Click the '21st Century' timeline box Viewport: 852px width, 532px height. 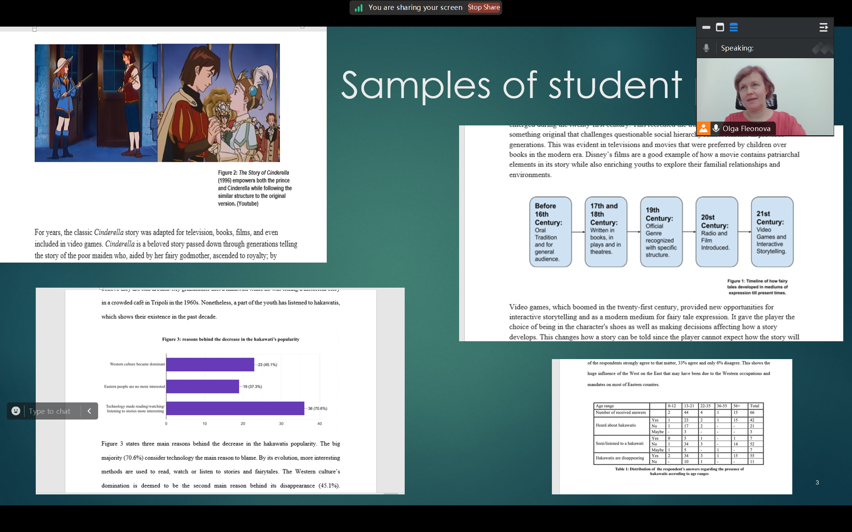[x=772, y=232]
